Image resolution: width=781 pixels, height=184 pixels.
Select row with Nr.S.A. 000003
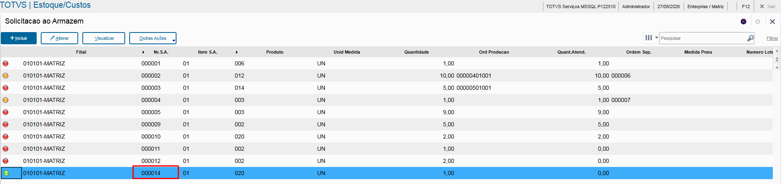[x=386, y=88]
